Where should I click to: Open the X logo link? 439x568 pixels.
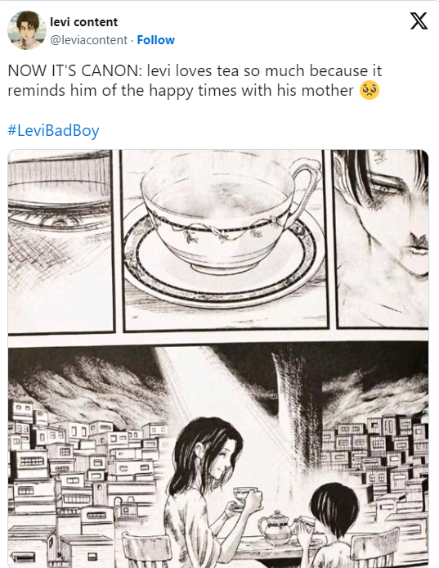(x=419, y=20)
